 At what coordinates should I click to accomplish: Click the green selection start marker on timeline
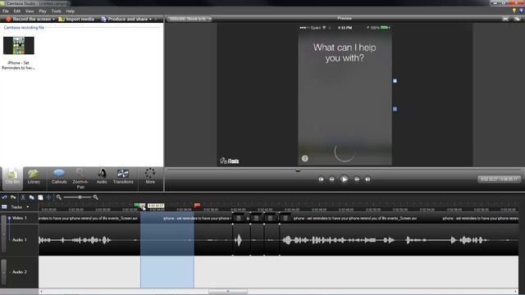[x=137, y=205]
